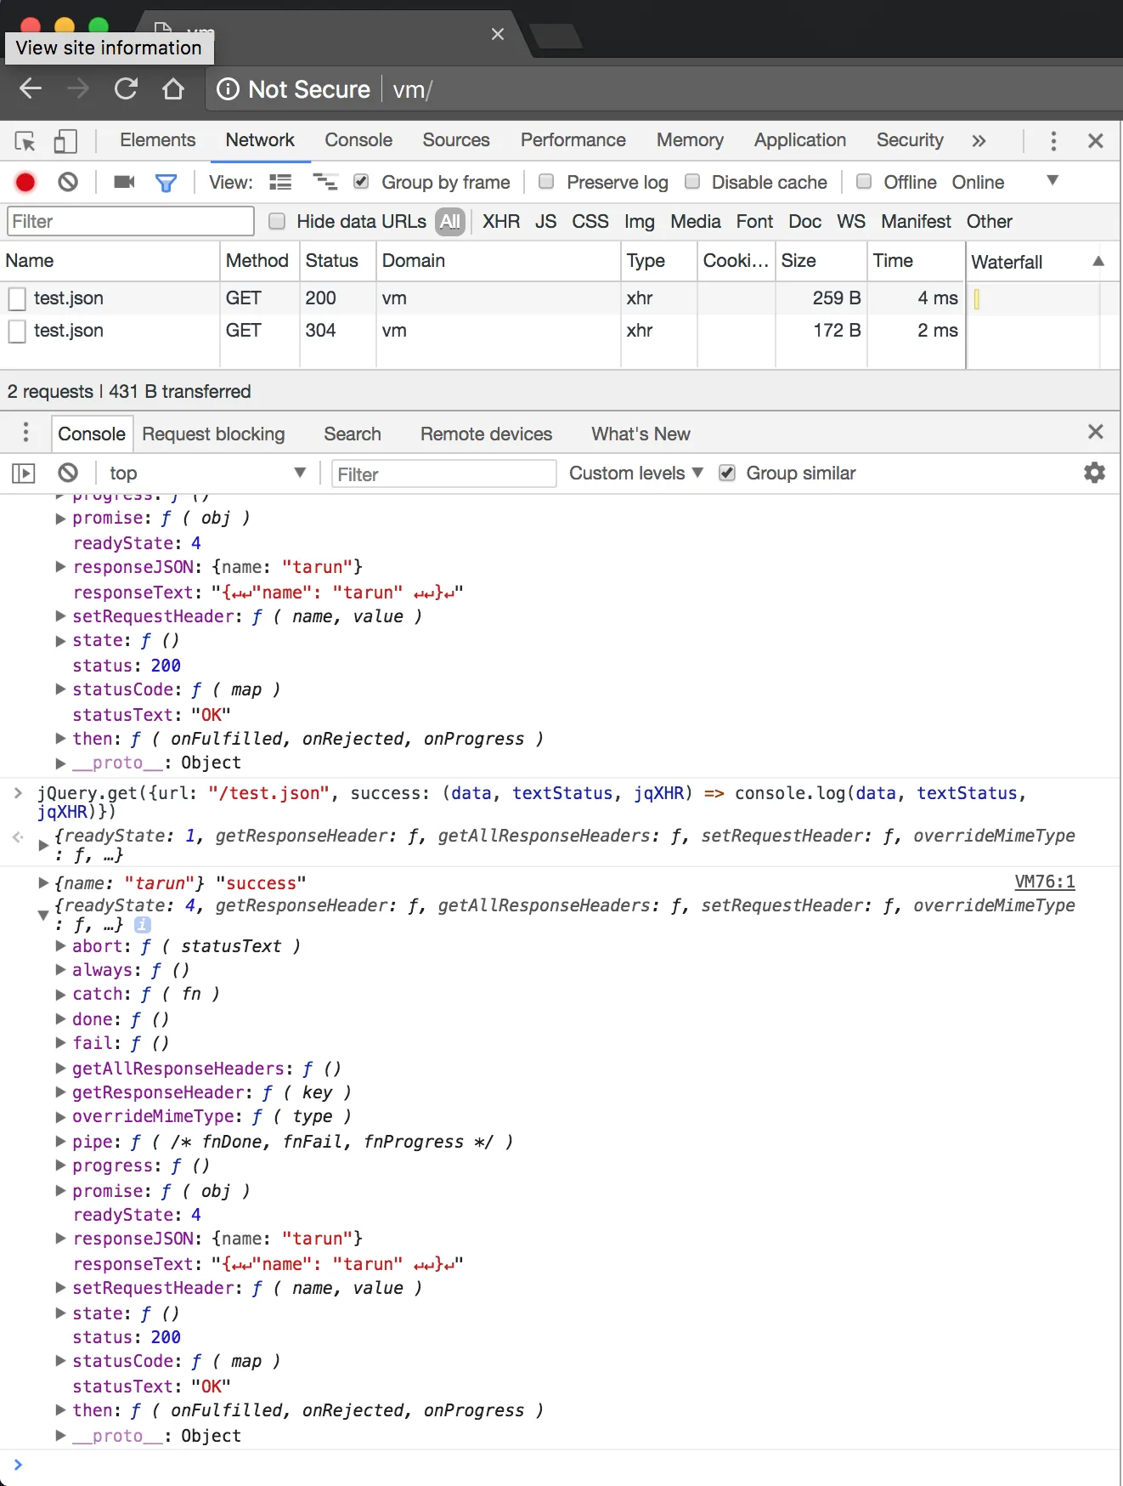
Task: Show the network overview view
Action: 325,182
